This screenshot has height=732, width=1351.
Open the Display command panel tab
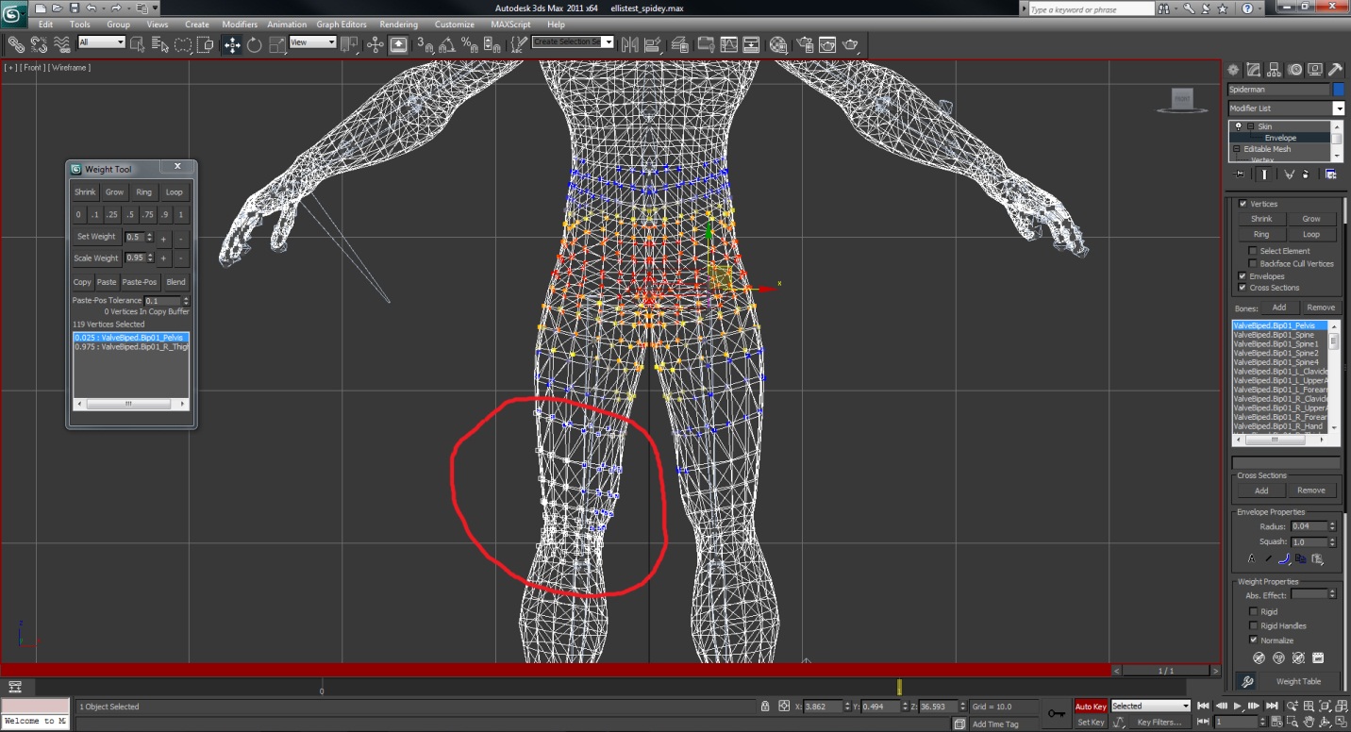(x=1315, y=70)
